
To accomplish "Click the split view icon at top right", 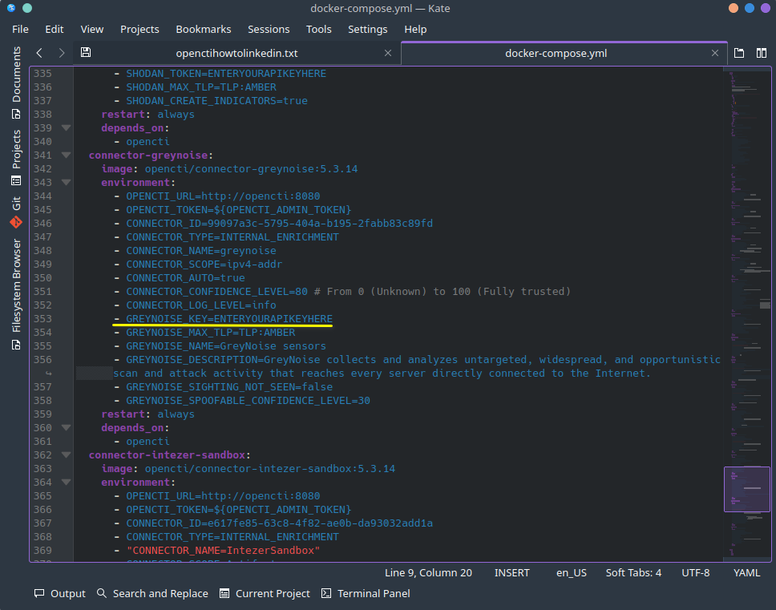I will (x=761, y=53).
